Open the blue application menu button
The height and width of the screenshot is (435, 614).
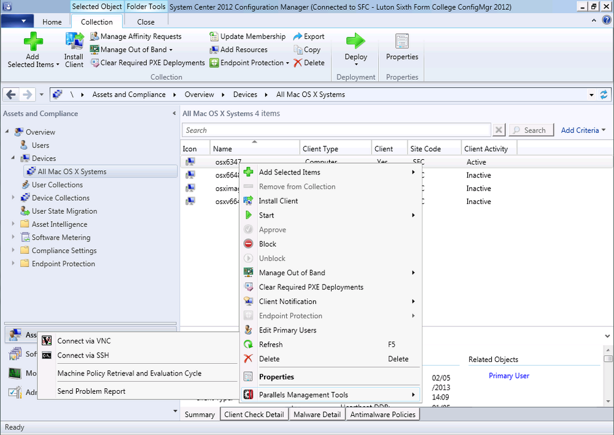tap(17, 21)
